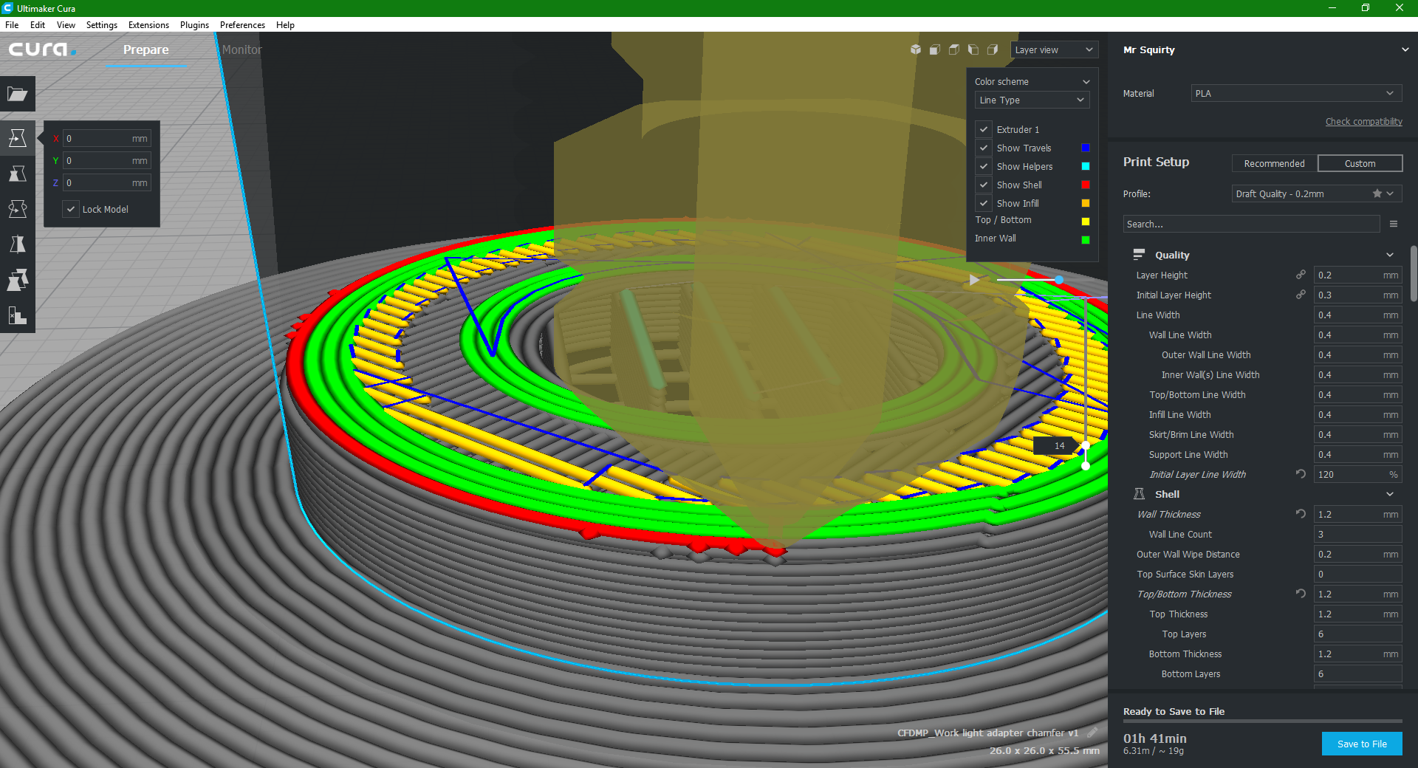
Task: Switch to the Monitor tab
Action: click(x=242, y=49)
